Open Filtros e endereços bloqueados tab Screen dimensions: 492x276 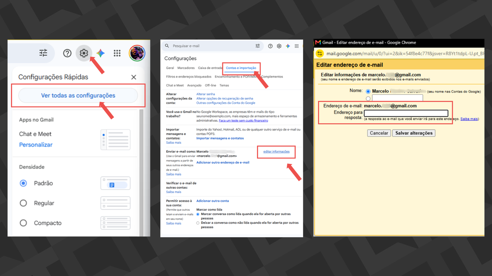coord(188,77)
